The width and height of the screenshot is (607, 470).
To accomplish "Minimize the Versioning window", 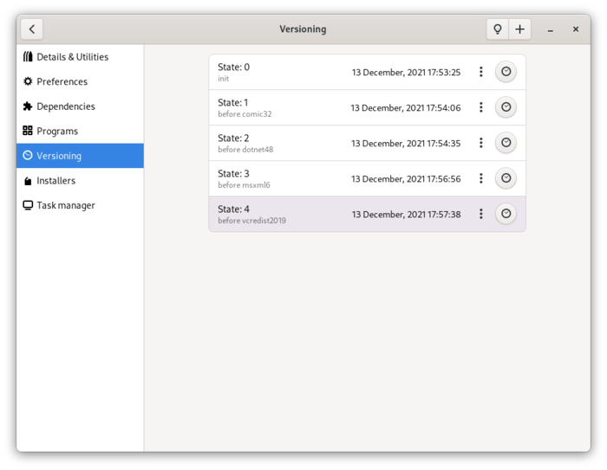I will (551, 29).
